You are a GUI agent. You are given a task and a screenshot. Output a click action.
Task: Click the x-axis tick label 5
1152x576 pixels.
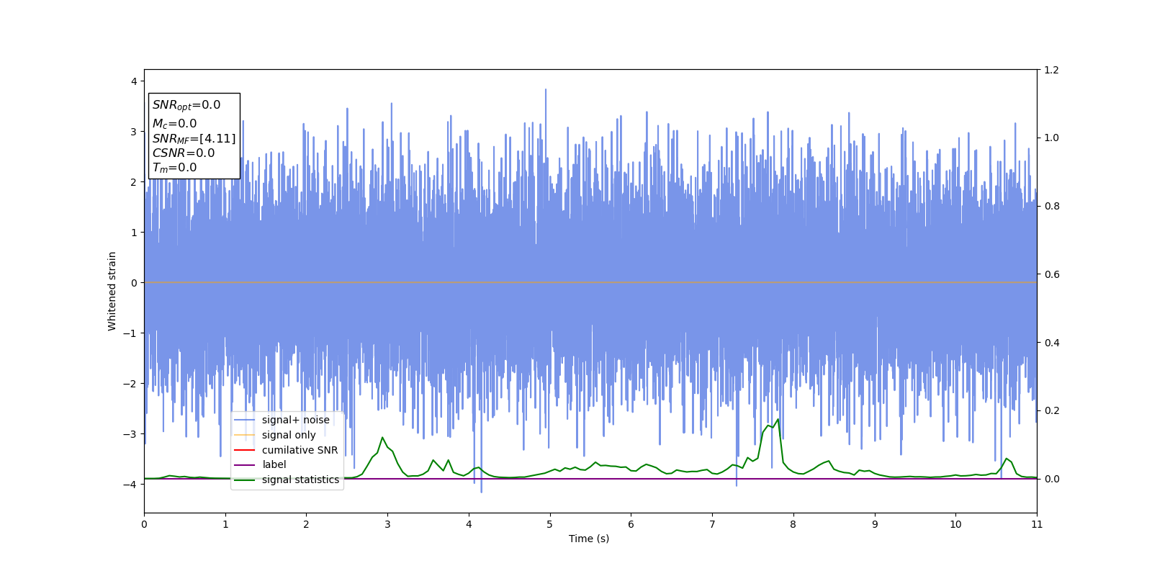(x=550, y=524)
